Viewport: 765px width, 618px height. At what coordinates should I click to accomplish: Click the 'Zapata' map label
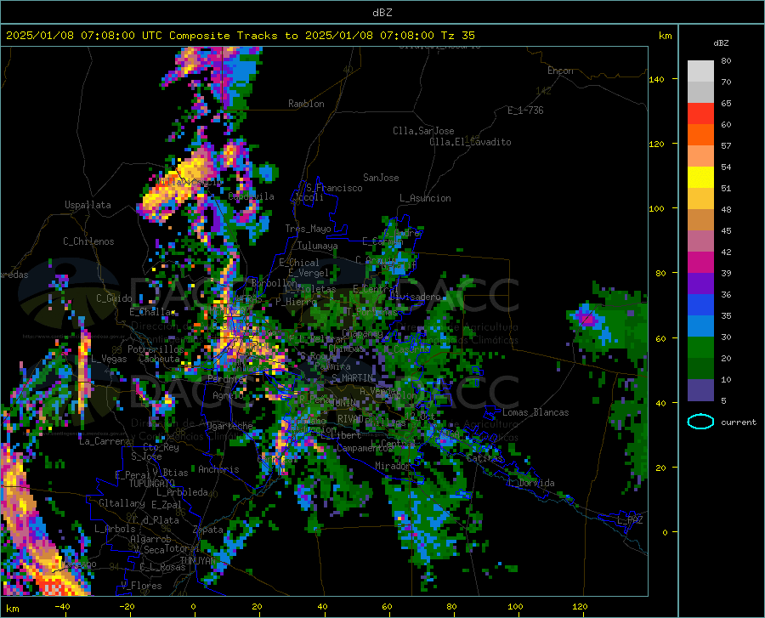point(208,530)
